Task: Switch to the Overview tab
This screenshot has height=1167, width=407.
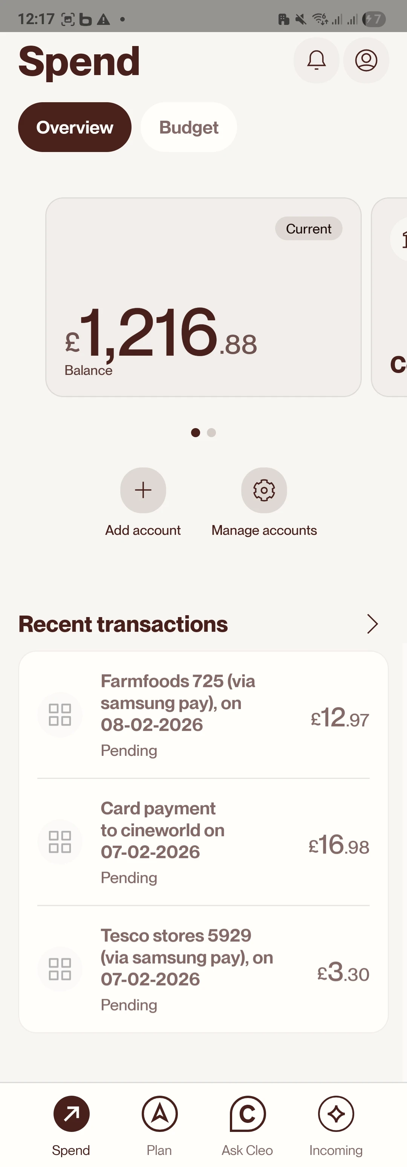Action: coord(75,127)
